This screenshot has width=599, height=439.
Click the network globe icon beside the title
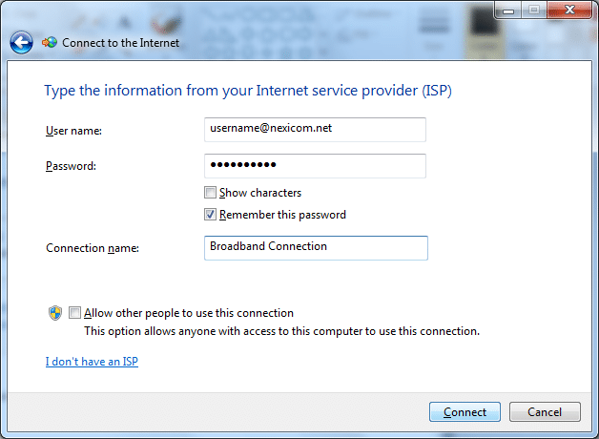(x=50, y=42)
